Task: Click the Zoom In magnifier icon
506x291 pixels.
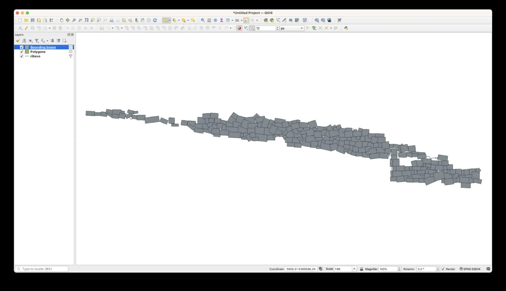Action: coord(74,20)
